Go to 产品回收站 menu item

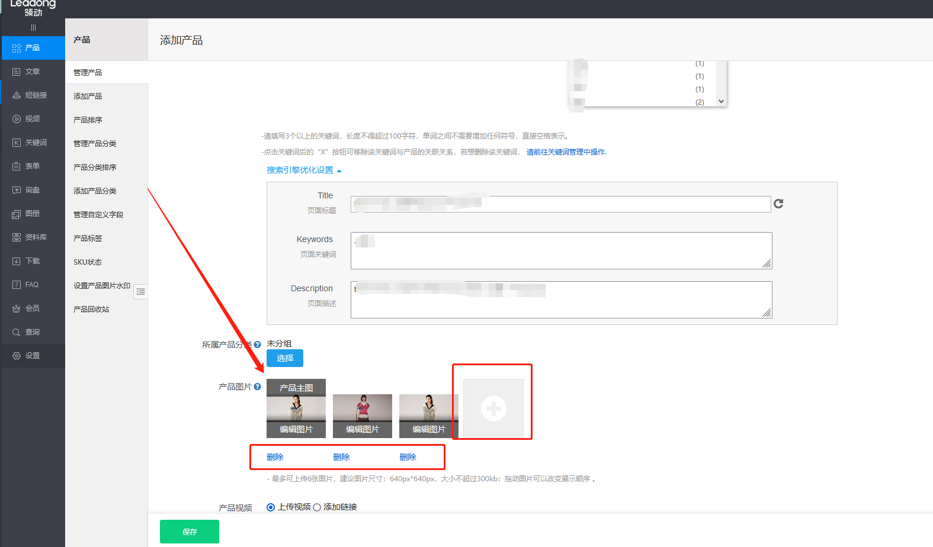click(91, 309)
